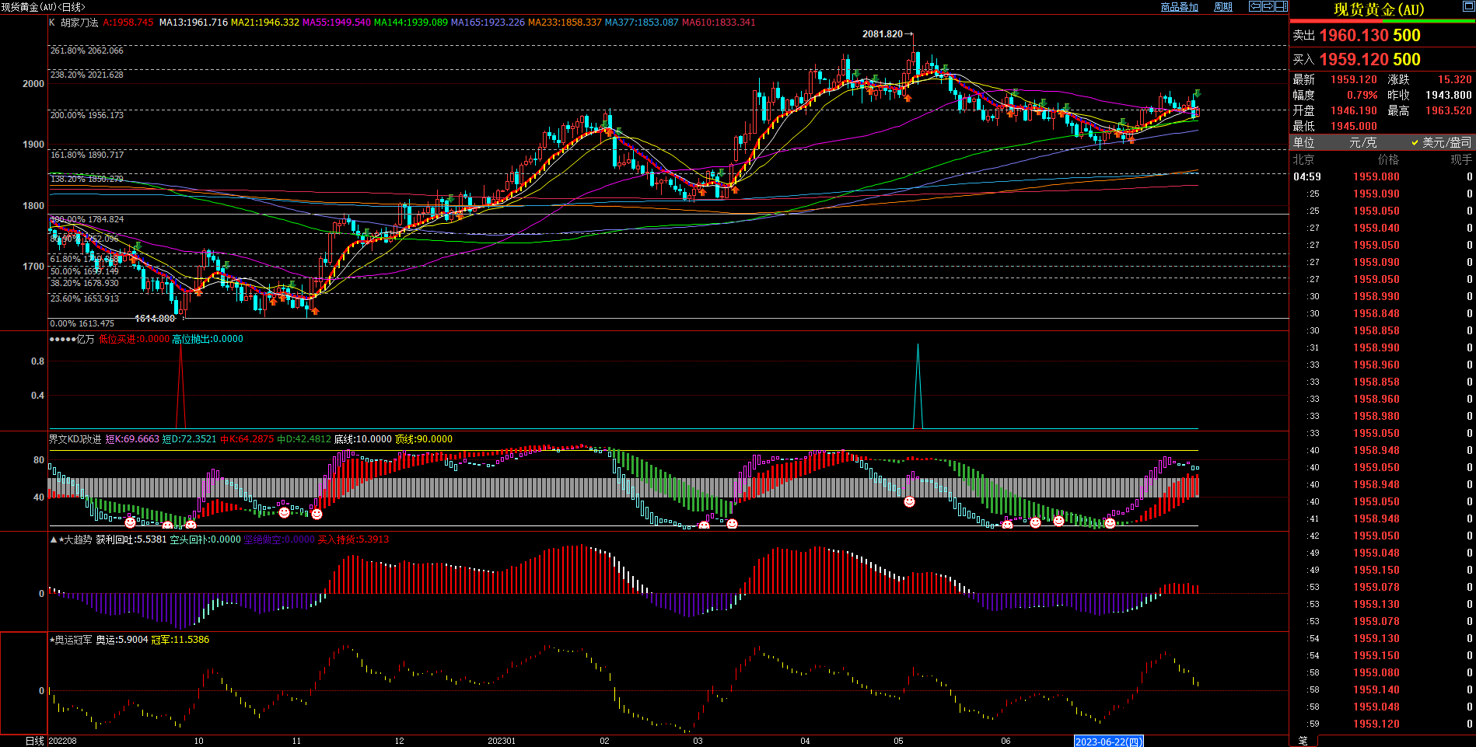The height and width of the screenshot is (747, 1476).
Task: Click the left arrow navigation icon
Action: (x=1254, y=6)
